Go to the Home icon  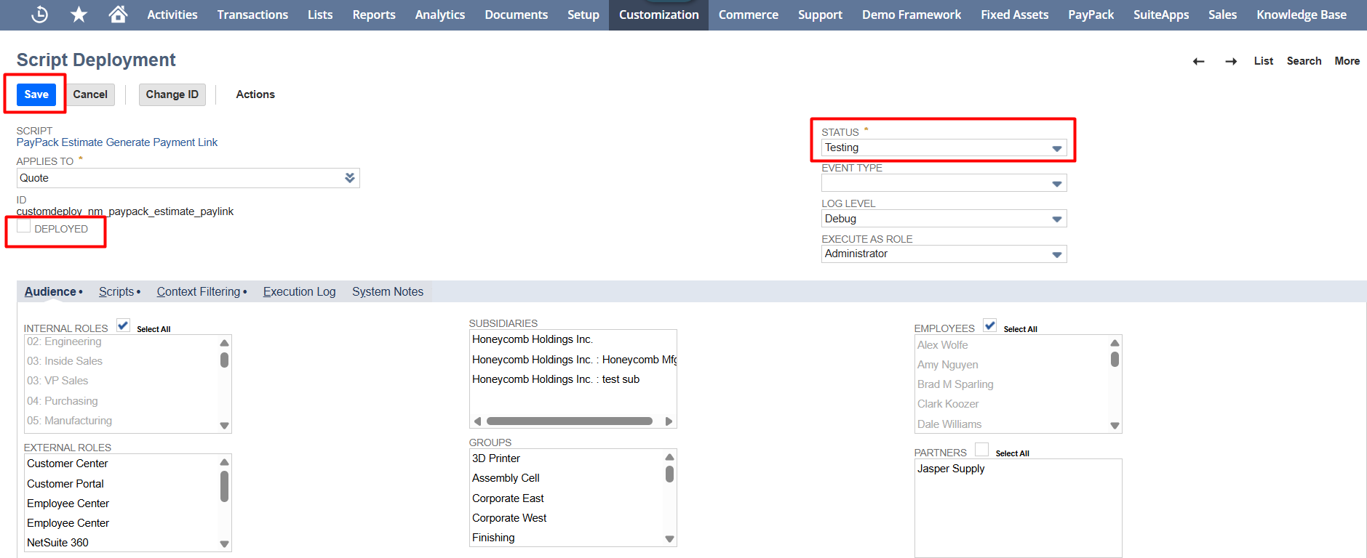[x=118, y=14]
